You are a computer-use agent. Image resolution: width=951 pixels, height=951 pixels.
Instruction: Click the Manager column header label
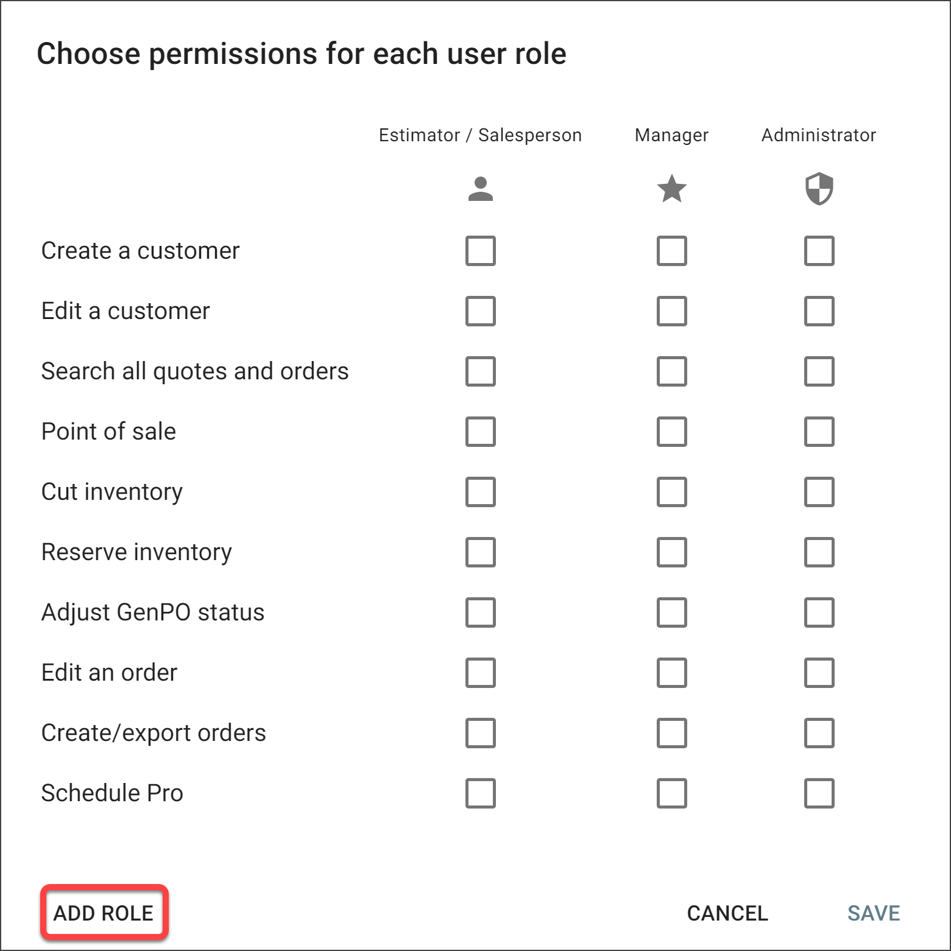pos(671,135)
